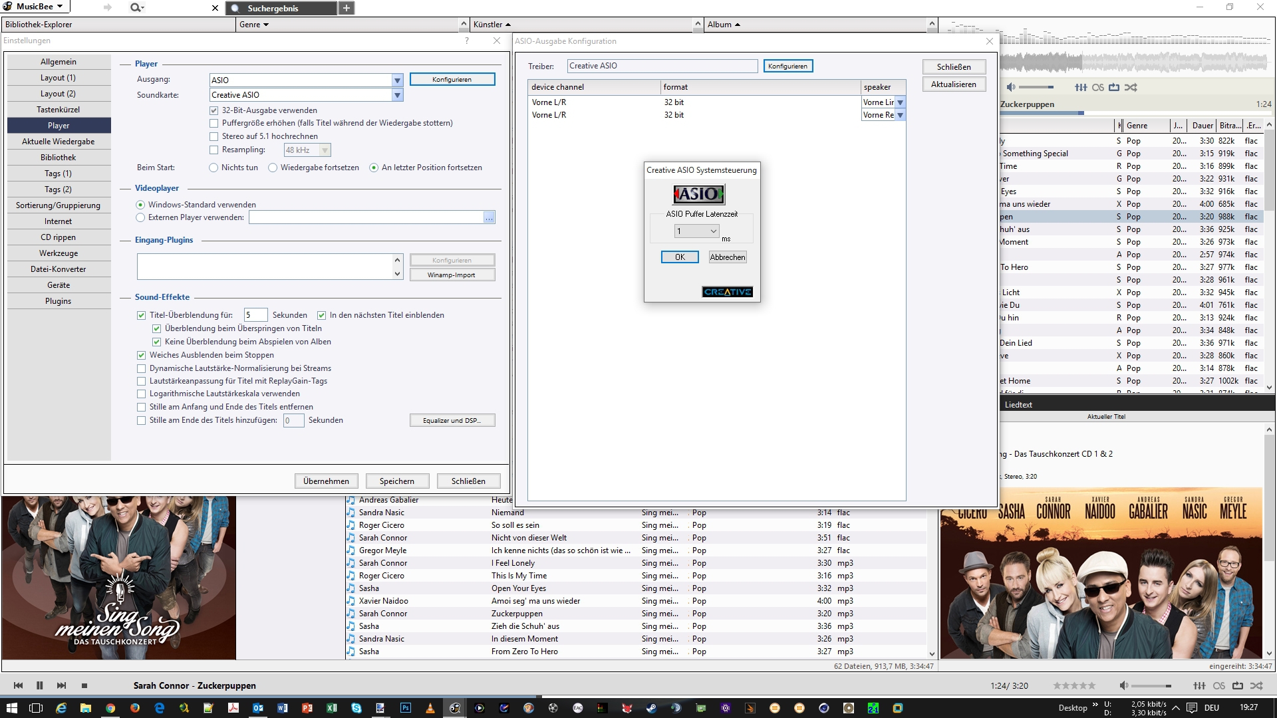Open speaker dropdown for second Vorne L/R row

[900, 115]
